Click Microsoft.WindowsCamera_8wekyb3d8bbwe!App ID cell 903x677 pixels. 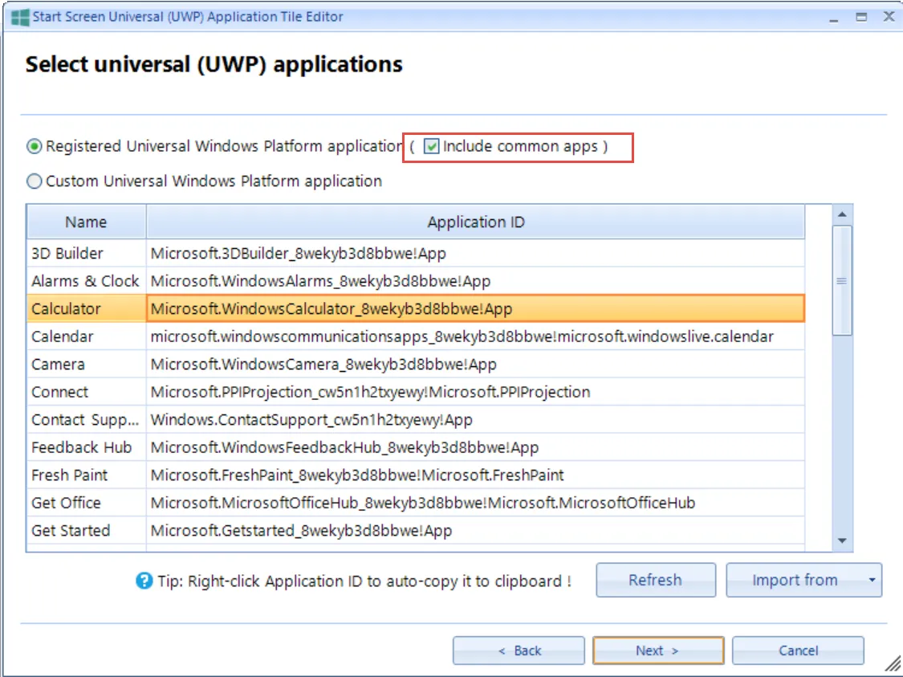(476, 364)
